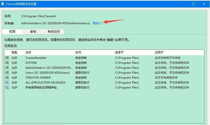Close the Tencent advanced security window
210x125 pixels.
(204, 4)
